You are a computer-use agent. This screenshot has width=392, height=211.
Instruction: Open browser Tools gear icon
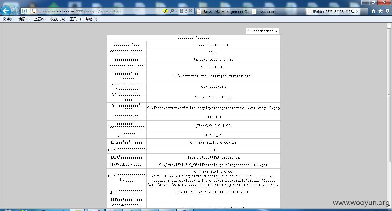387,11
